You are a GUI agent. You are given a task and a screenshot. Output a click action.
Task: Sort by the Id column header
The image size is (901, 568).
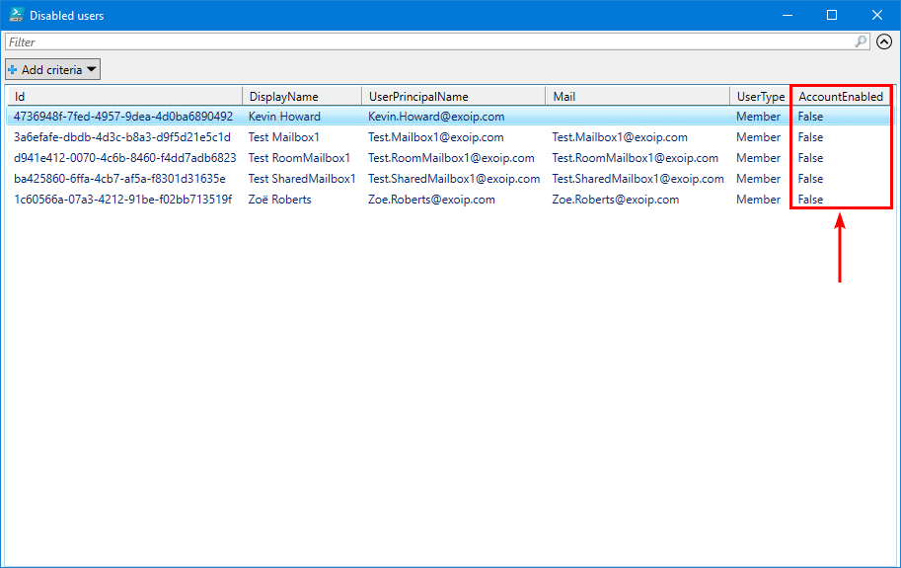click(x=123, y=97)
